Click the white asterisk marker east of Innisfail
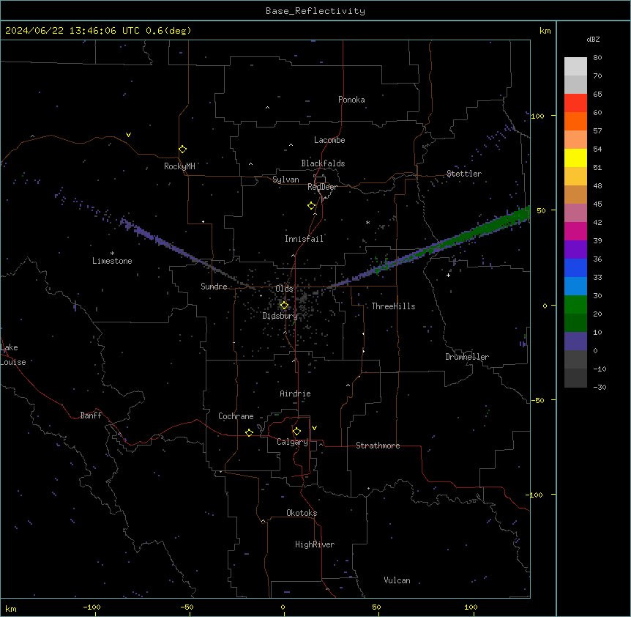 click(367, 222)
